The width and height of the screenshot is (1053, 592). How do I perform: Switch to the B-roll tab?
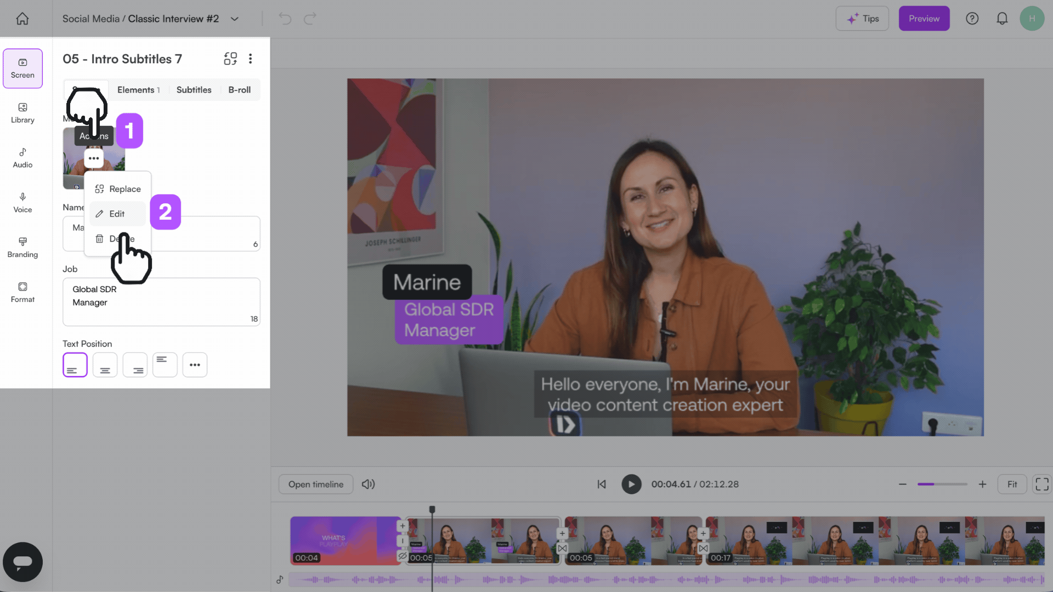click(x=239, y=90)
